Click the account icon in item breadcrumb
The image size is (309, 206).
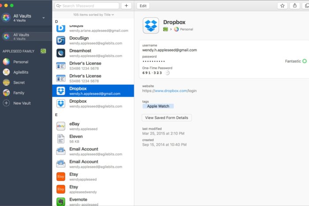click(x=166, y=29)
